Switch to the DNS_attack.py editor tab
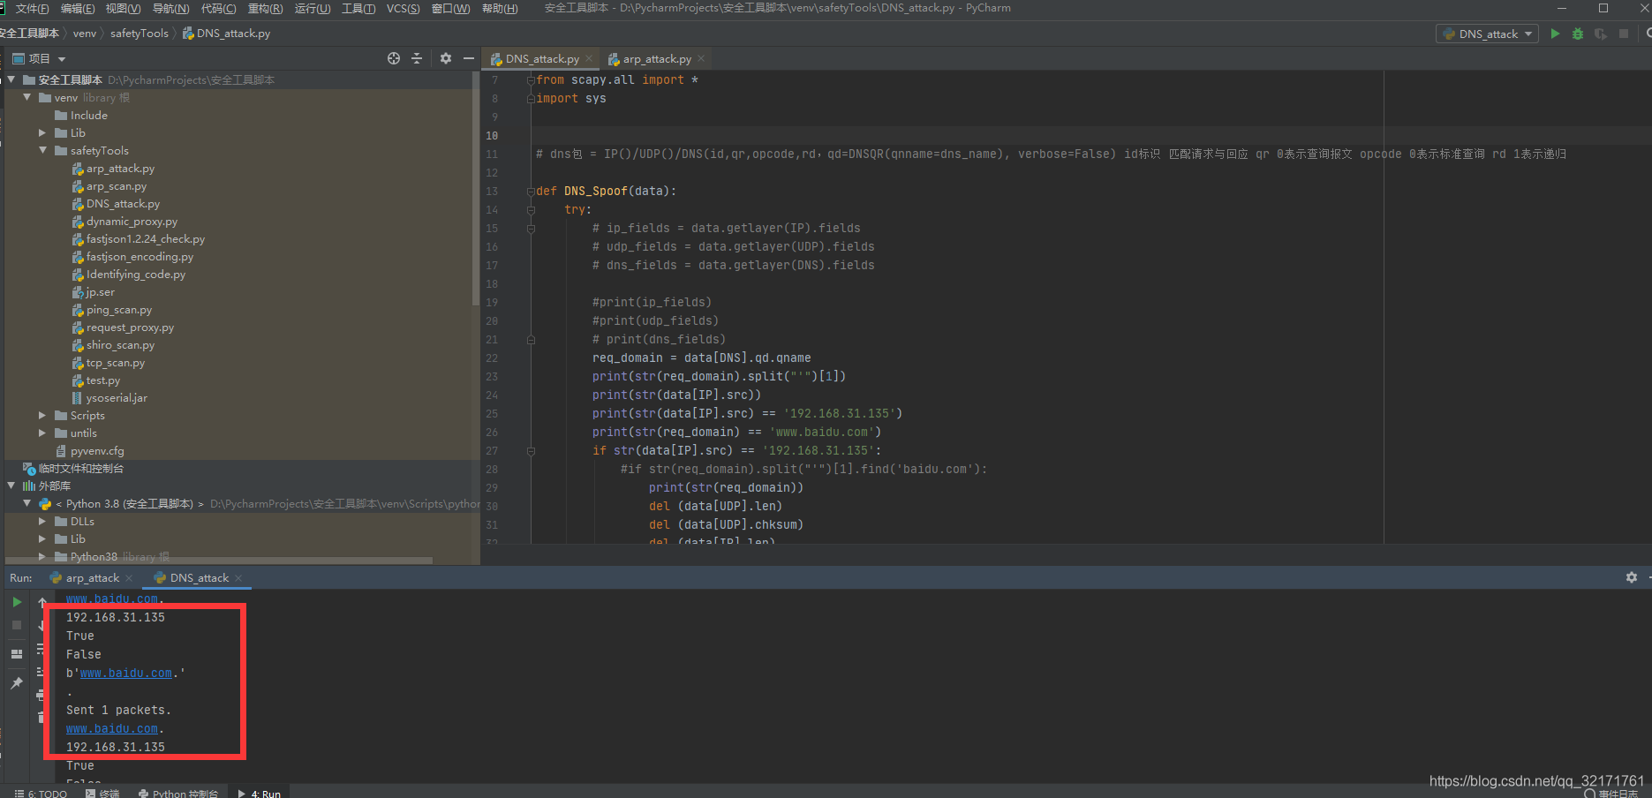The height and width of the screenshot is (798, 1652). [542, 59]
